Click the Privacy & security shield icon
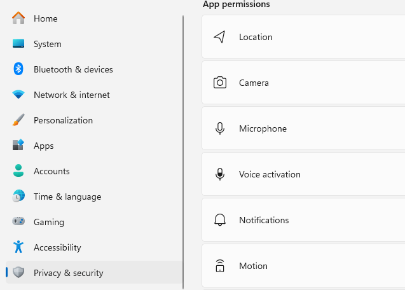Viewport: 405px width, 290px height. click(x=18, y=273)
